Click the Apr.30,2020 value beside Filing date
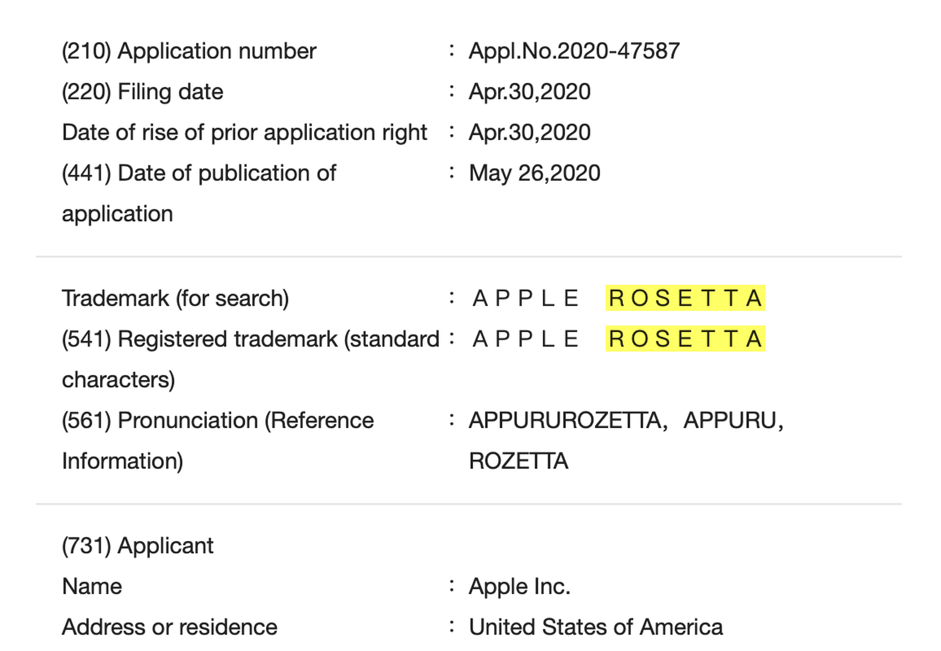The image size is (941, 651). 529,92
